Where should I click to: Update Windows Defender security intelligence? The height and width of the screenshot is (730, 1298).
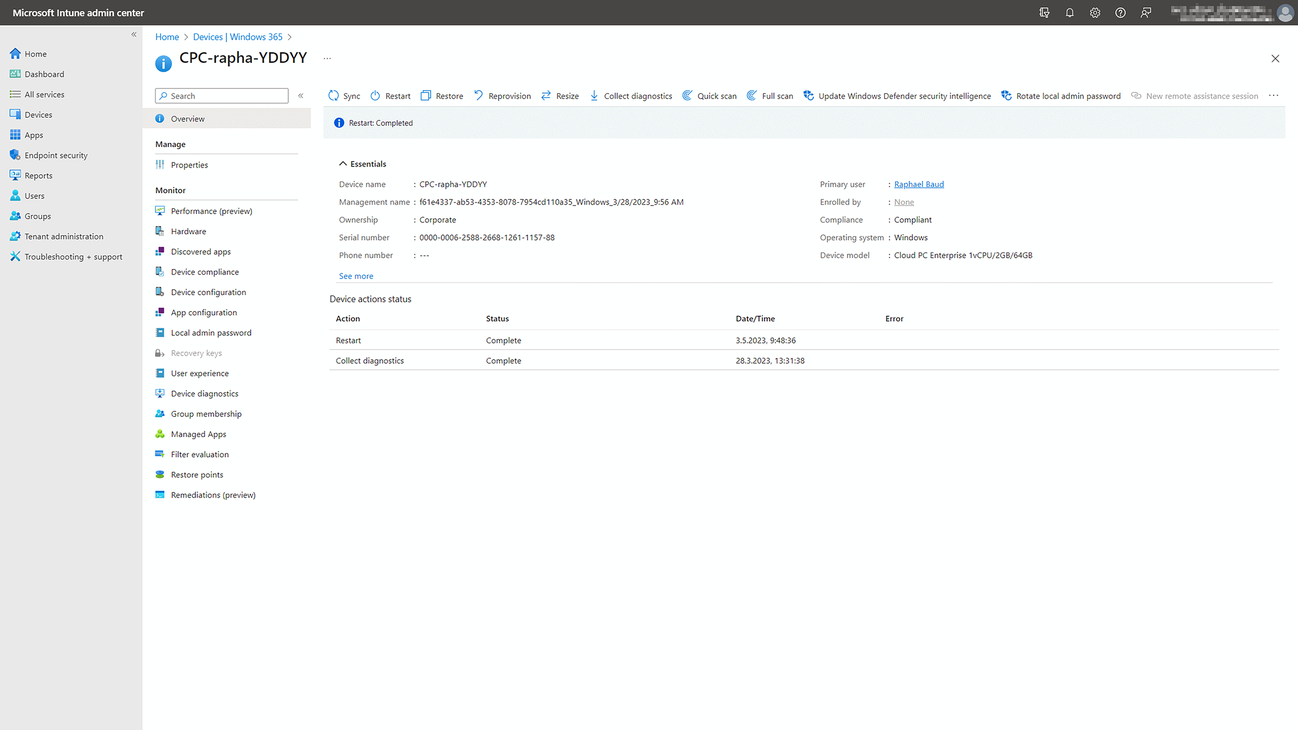tap(897, 96)
